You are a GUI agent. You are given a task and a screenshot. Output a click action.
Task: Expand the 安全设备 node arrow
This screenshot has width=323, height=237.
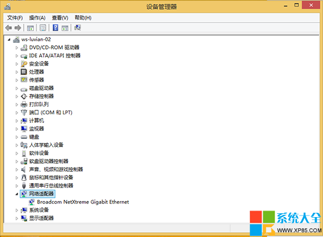point(17,64)
